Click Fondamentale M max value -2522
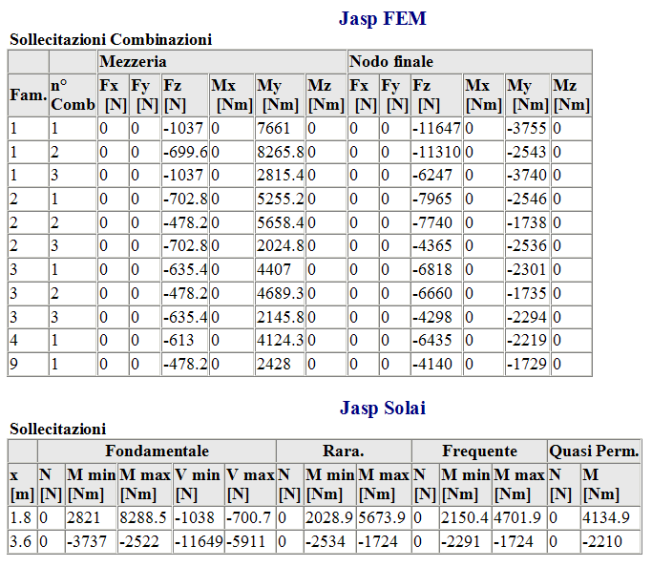The width and height of the screenshot is (652, 567). pos(139,541)
